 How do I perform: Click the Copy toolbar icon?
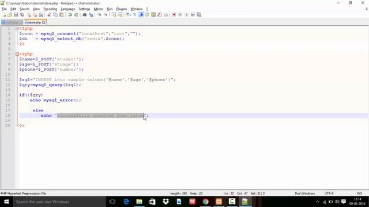pyautogui.click(x=55, y=15)
